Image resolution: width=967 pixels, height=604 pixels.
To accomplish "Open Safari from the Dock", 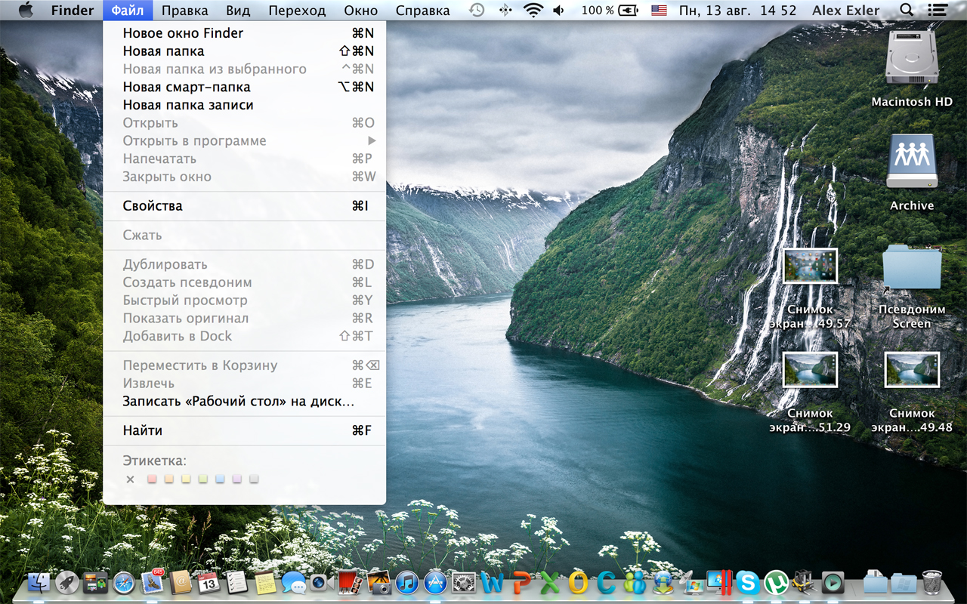I will (123, 582).
